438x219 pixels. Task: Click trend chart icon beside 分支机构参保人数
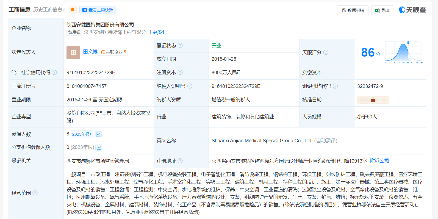pyautogui.click(x=99, y=148)
